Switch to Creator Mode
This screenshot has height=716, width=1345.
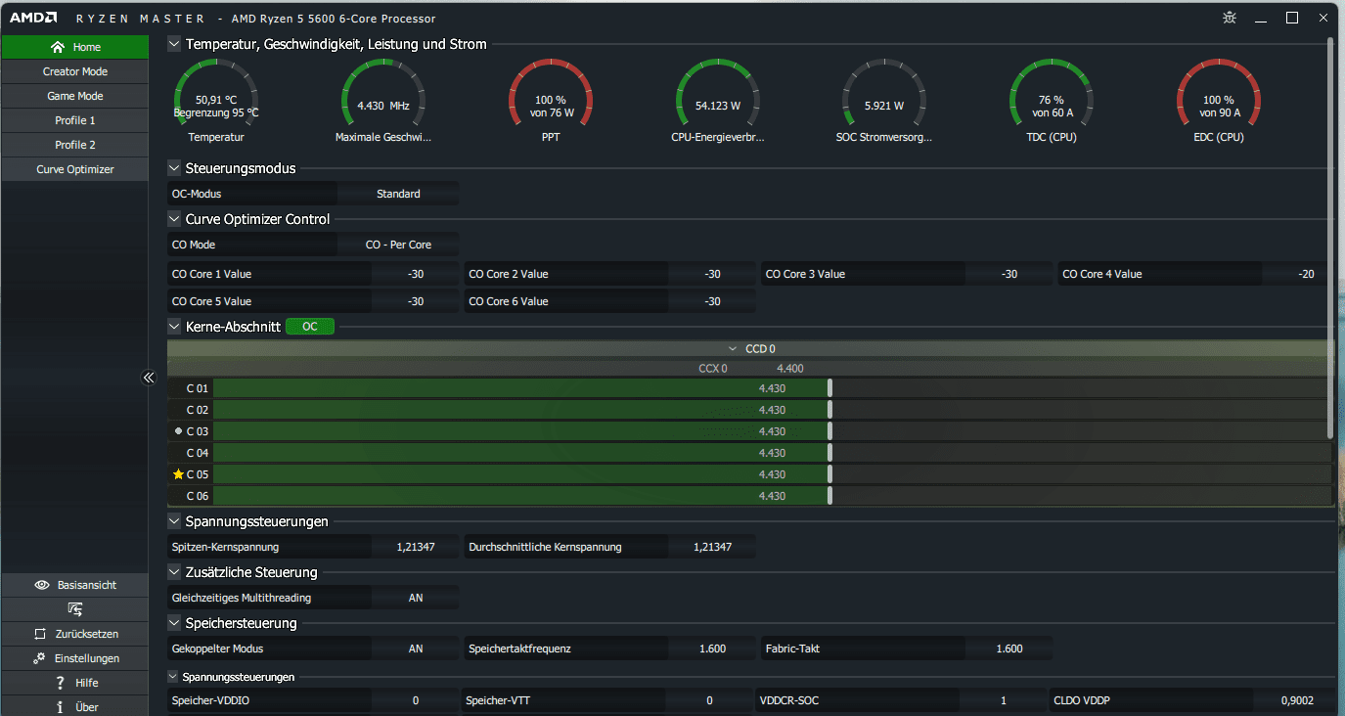click(75, 71)
